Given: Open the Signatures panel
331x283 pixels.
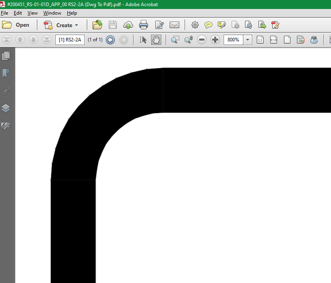Looking at the screenshot, I should click(6, 126).
